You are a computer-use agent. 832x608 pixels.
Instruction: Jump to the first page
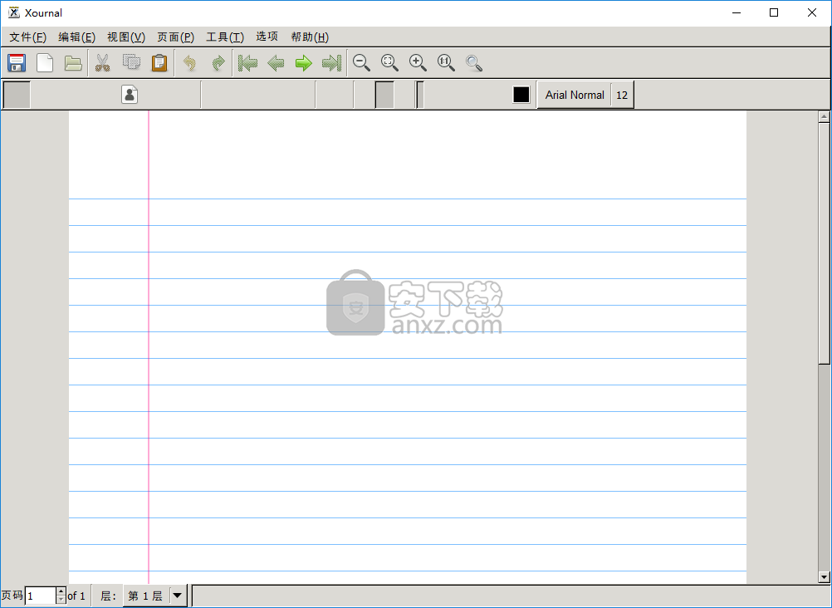247,62
